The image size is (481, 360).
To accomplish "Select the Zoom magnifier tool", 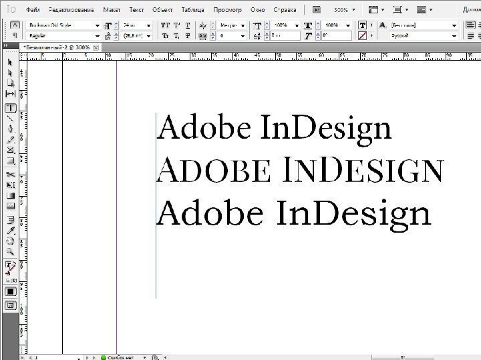I will 10,251.
